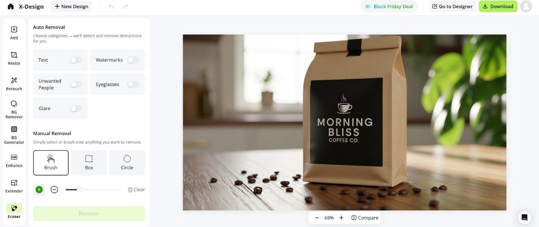Select the Resize tool

[x=14, y=59]
